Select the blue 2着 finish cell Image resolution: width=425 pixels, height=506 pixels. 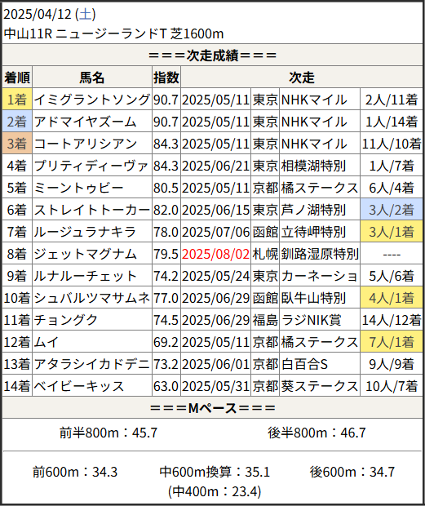(x=17, y=122)
